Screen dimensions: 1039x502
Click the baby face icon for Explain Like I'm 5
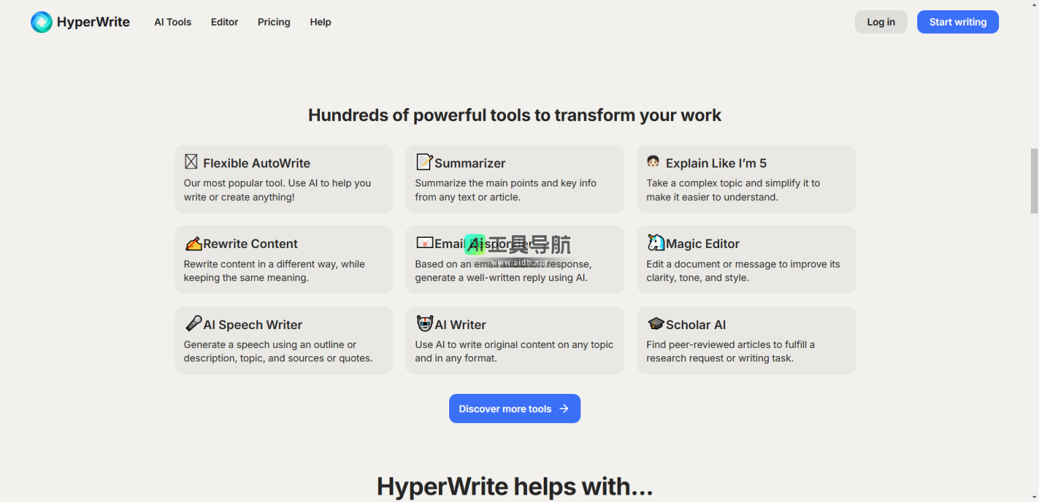click(653, 161)
